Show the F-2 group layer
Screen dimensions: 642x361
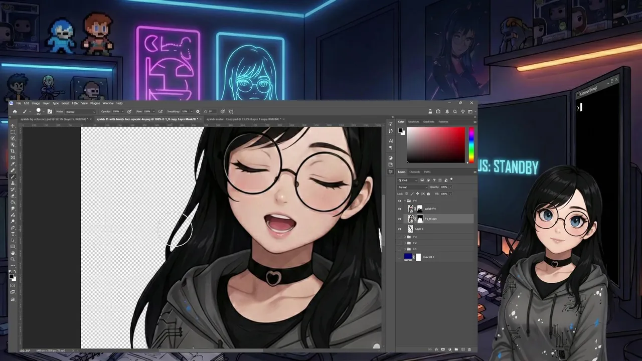(x=400, y=243)
